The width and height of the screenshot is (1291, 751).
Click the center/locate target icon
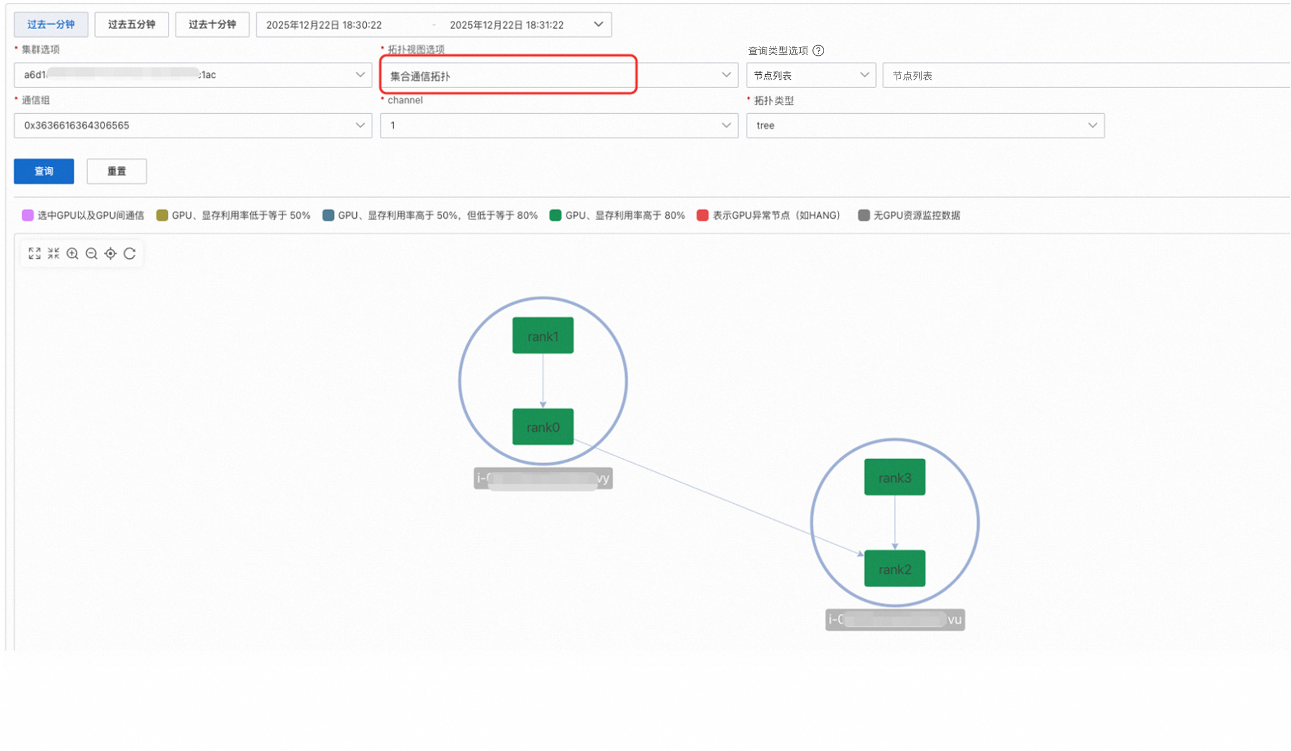coord(111,254)
